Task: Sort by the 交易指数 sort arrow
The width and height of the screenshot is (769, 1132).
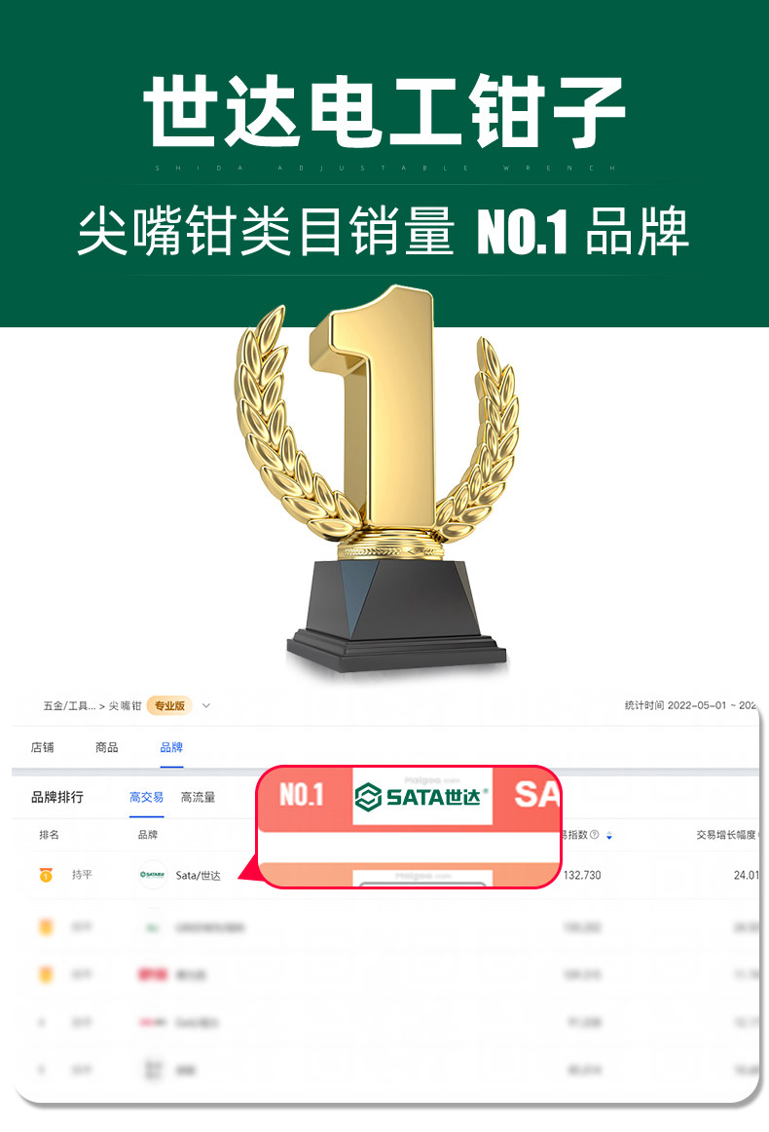Action: [x=609, y=835]
